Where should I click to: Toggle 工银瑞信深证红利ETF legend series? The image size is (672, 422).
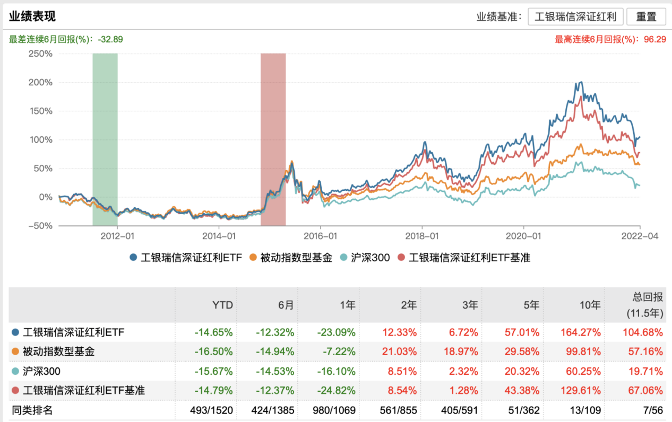(x=186, y=258)
